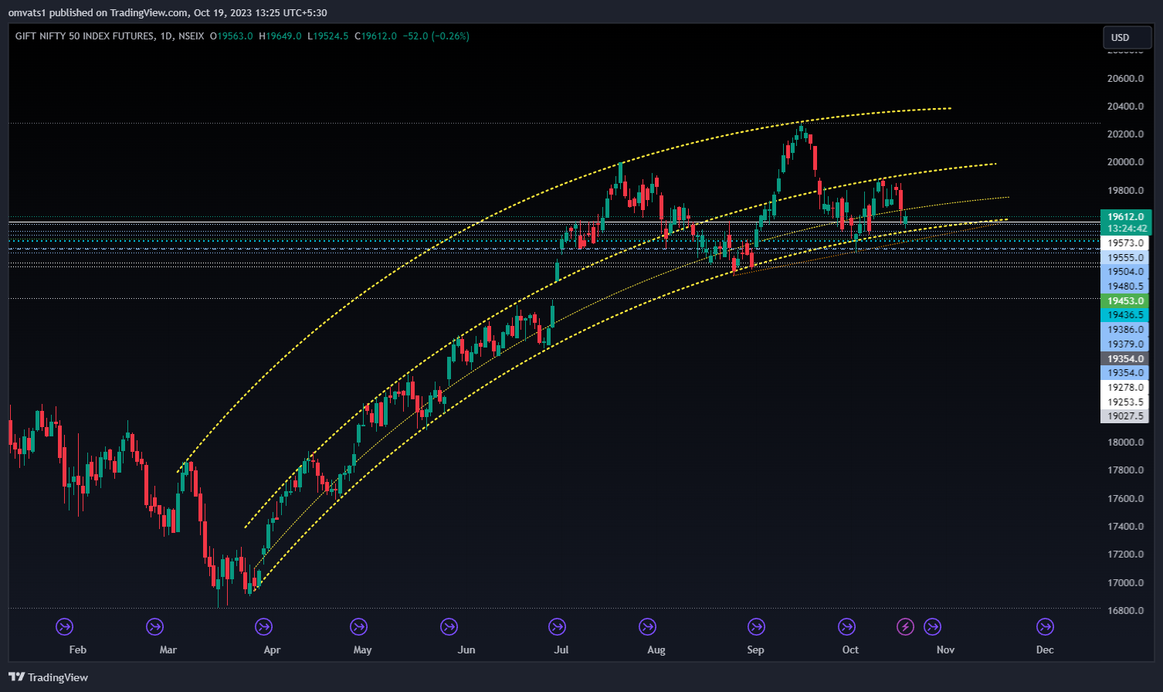Click the NSEIX exchange label
The width and height of the screenshot is (1163, 692).
(191, 36)
